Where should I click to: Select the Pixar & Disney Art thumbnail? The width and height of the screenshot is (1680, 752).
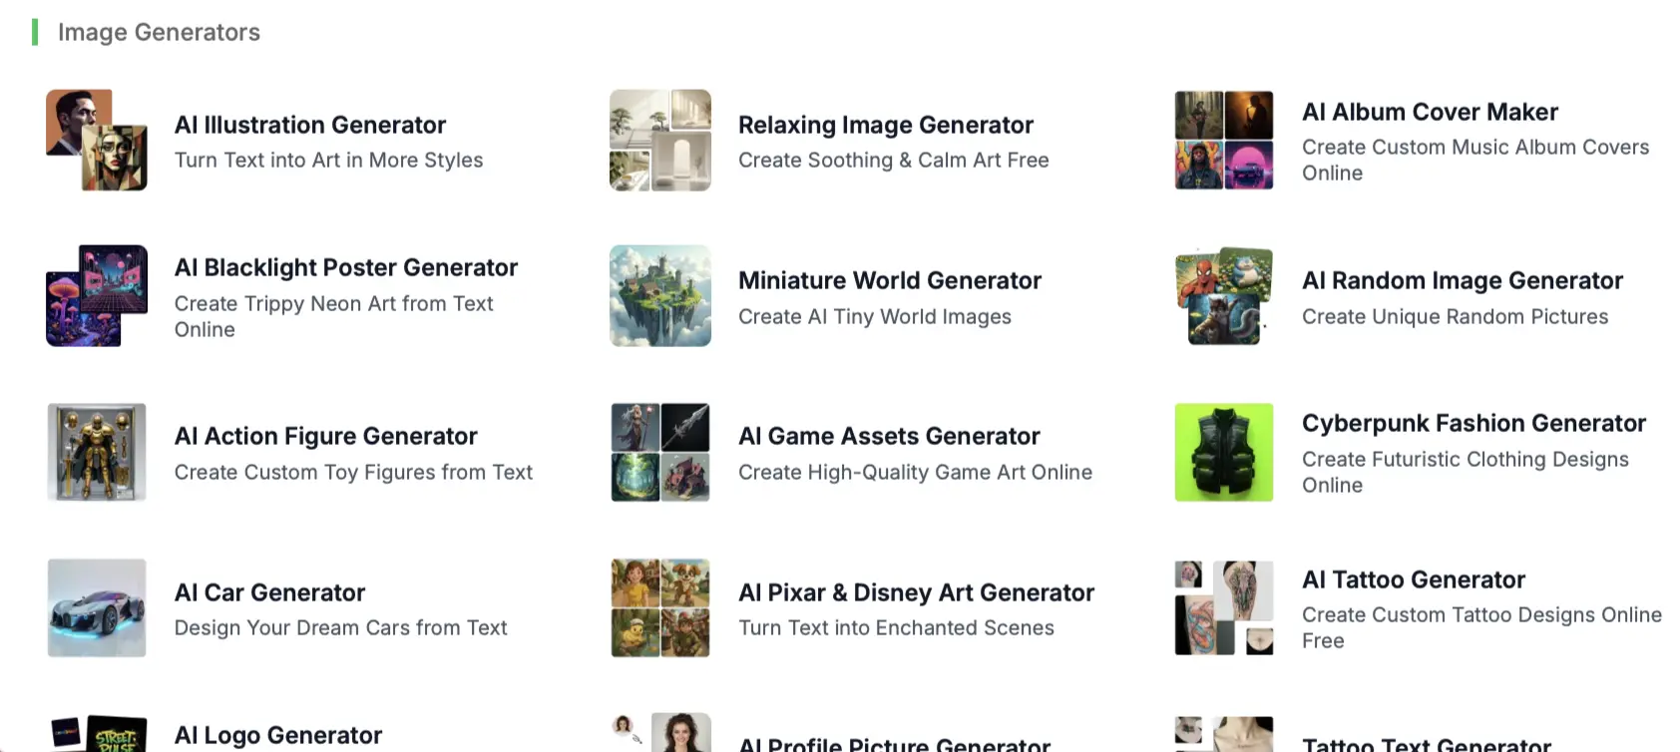click(x=660, y=608)
